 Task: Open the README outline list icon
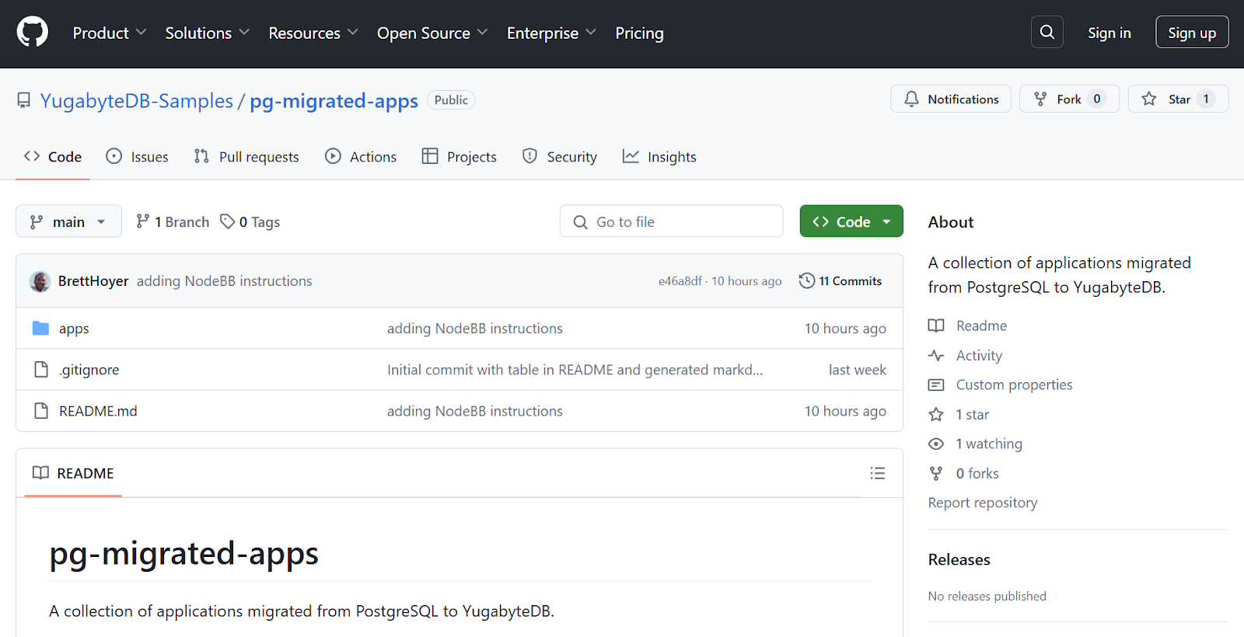point(878,473)
